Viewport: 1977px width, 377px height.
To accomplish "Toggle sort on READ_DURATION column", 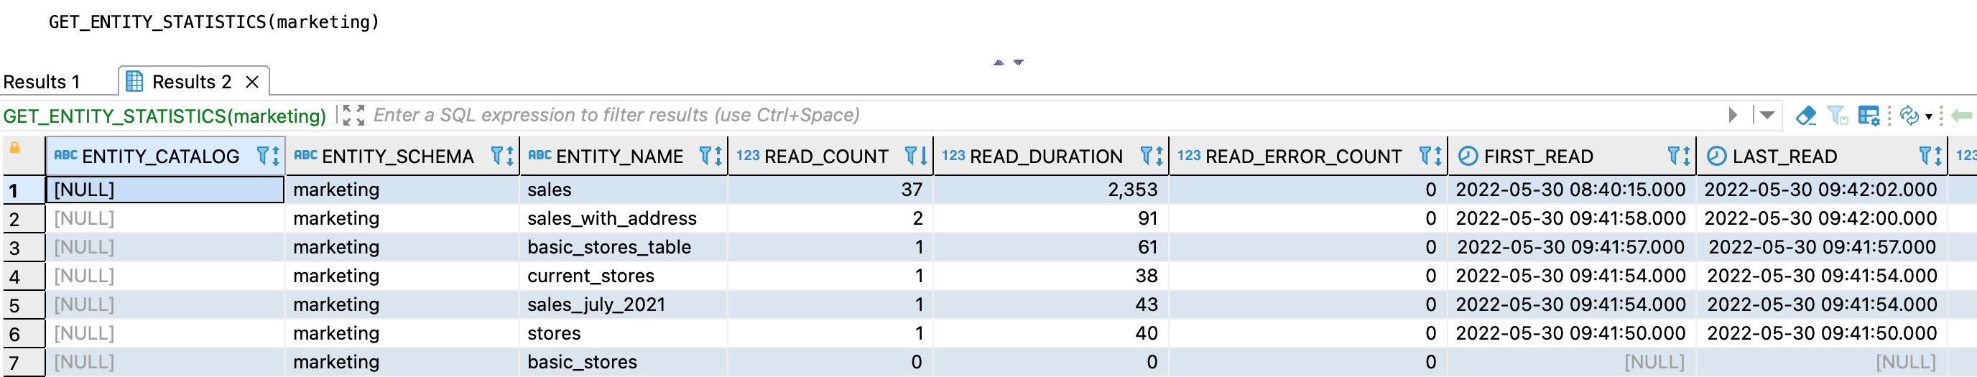I will [x=1159, y=156].
